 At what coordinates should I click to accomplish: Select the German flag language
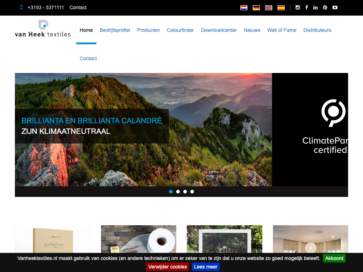[x=256, y=7]
